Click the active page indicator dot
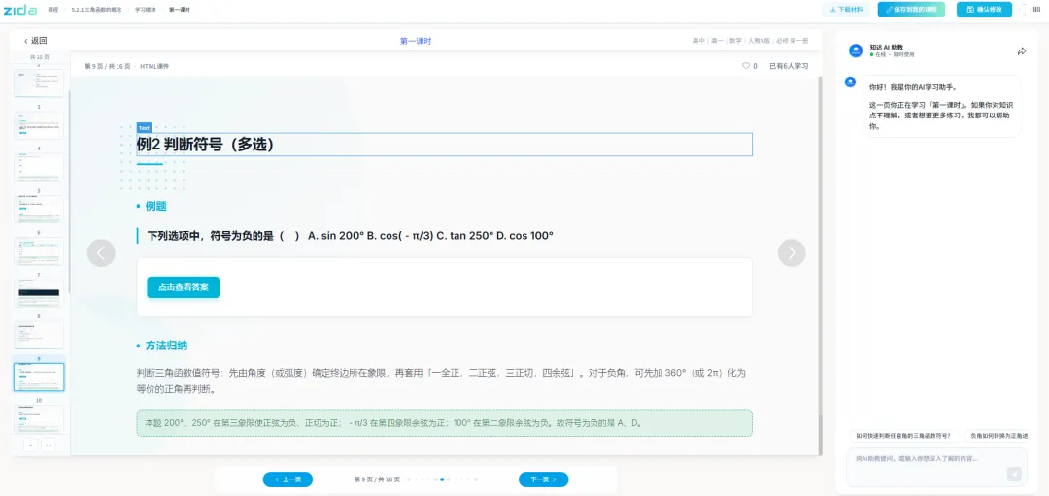 pos(442,479)
